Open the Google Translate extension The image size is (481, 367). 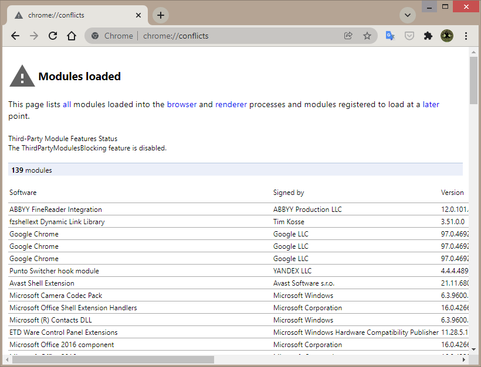pyautogui.click(x=390, y=36)
